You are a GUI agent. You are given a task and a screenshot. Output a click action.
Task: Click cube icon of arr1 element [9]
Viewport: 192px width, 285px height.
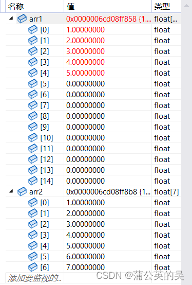click(33, 127)
